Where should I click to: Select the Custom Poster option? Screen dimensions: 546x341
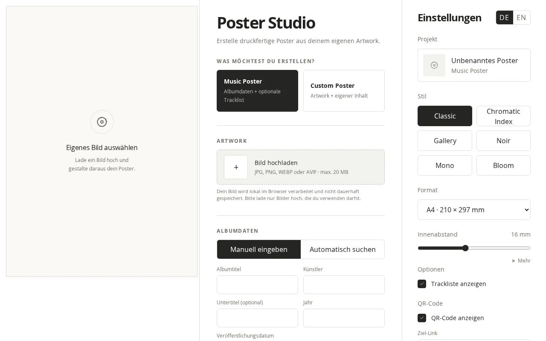coord(344,91)
